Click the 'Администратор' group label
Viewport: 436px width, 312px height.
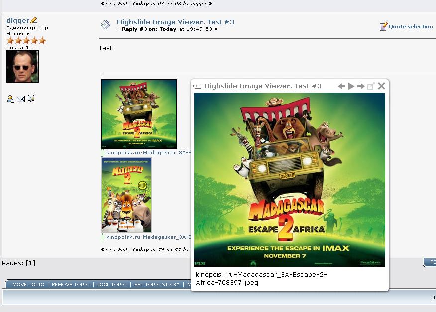(27, 28)
